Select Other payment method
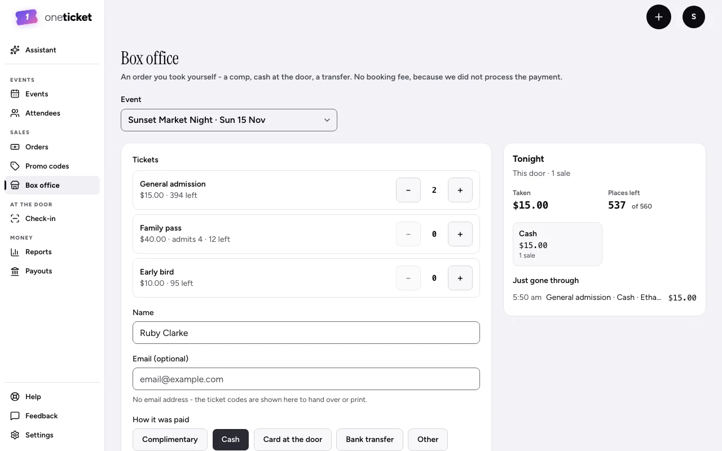This screenshot has height=451, width=722. (428, 440)
